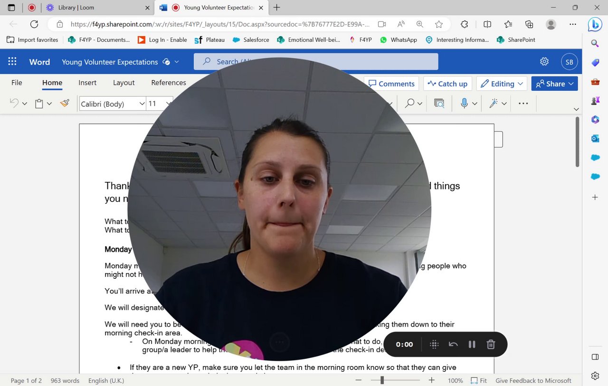This screenshot has height=386, width=608.
Task: Open the Bing Copilot sidebar icon
Action: [595, 24]
